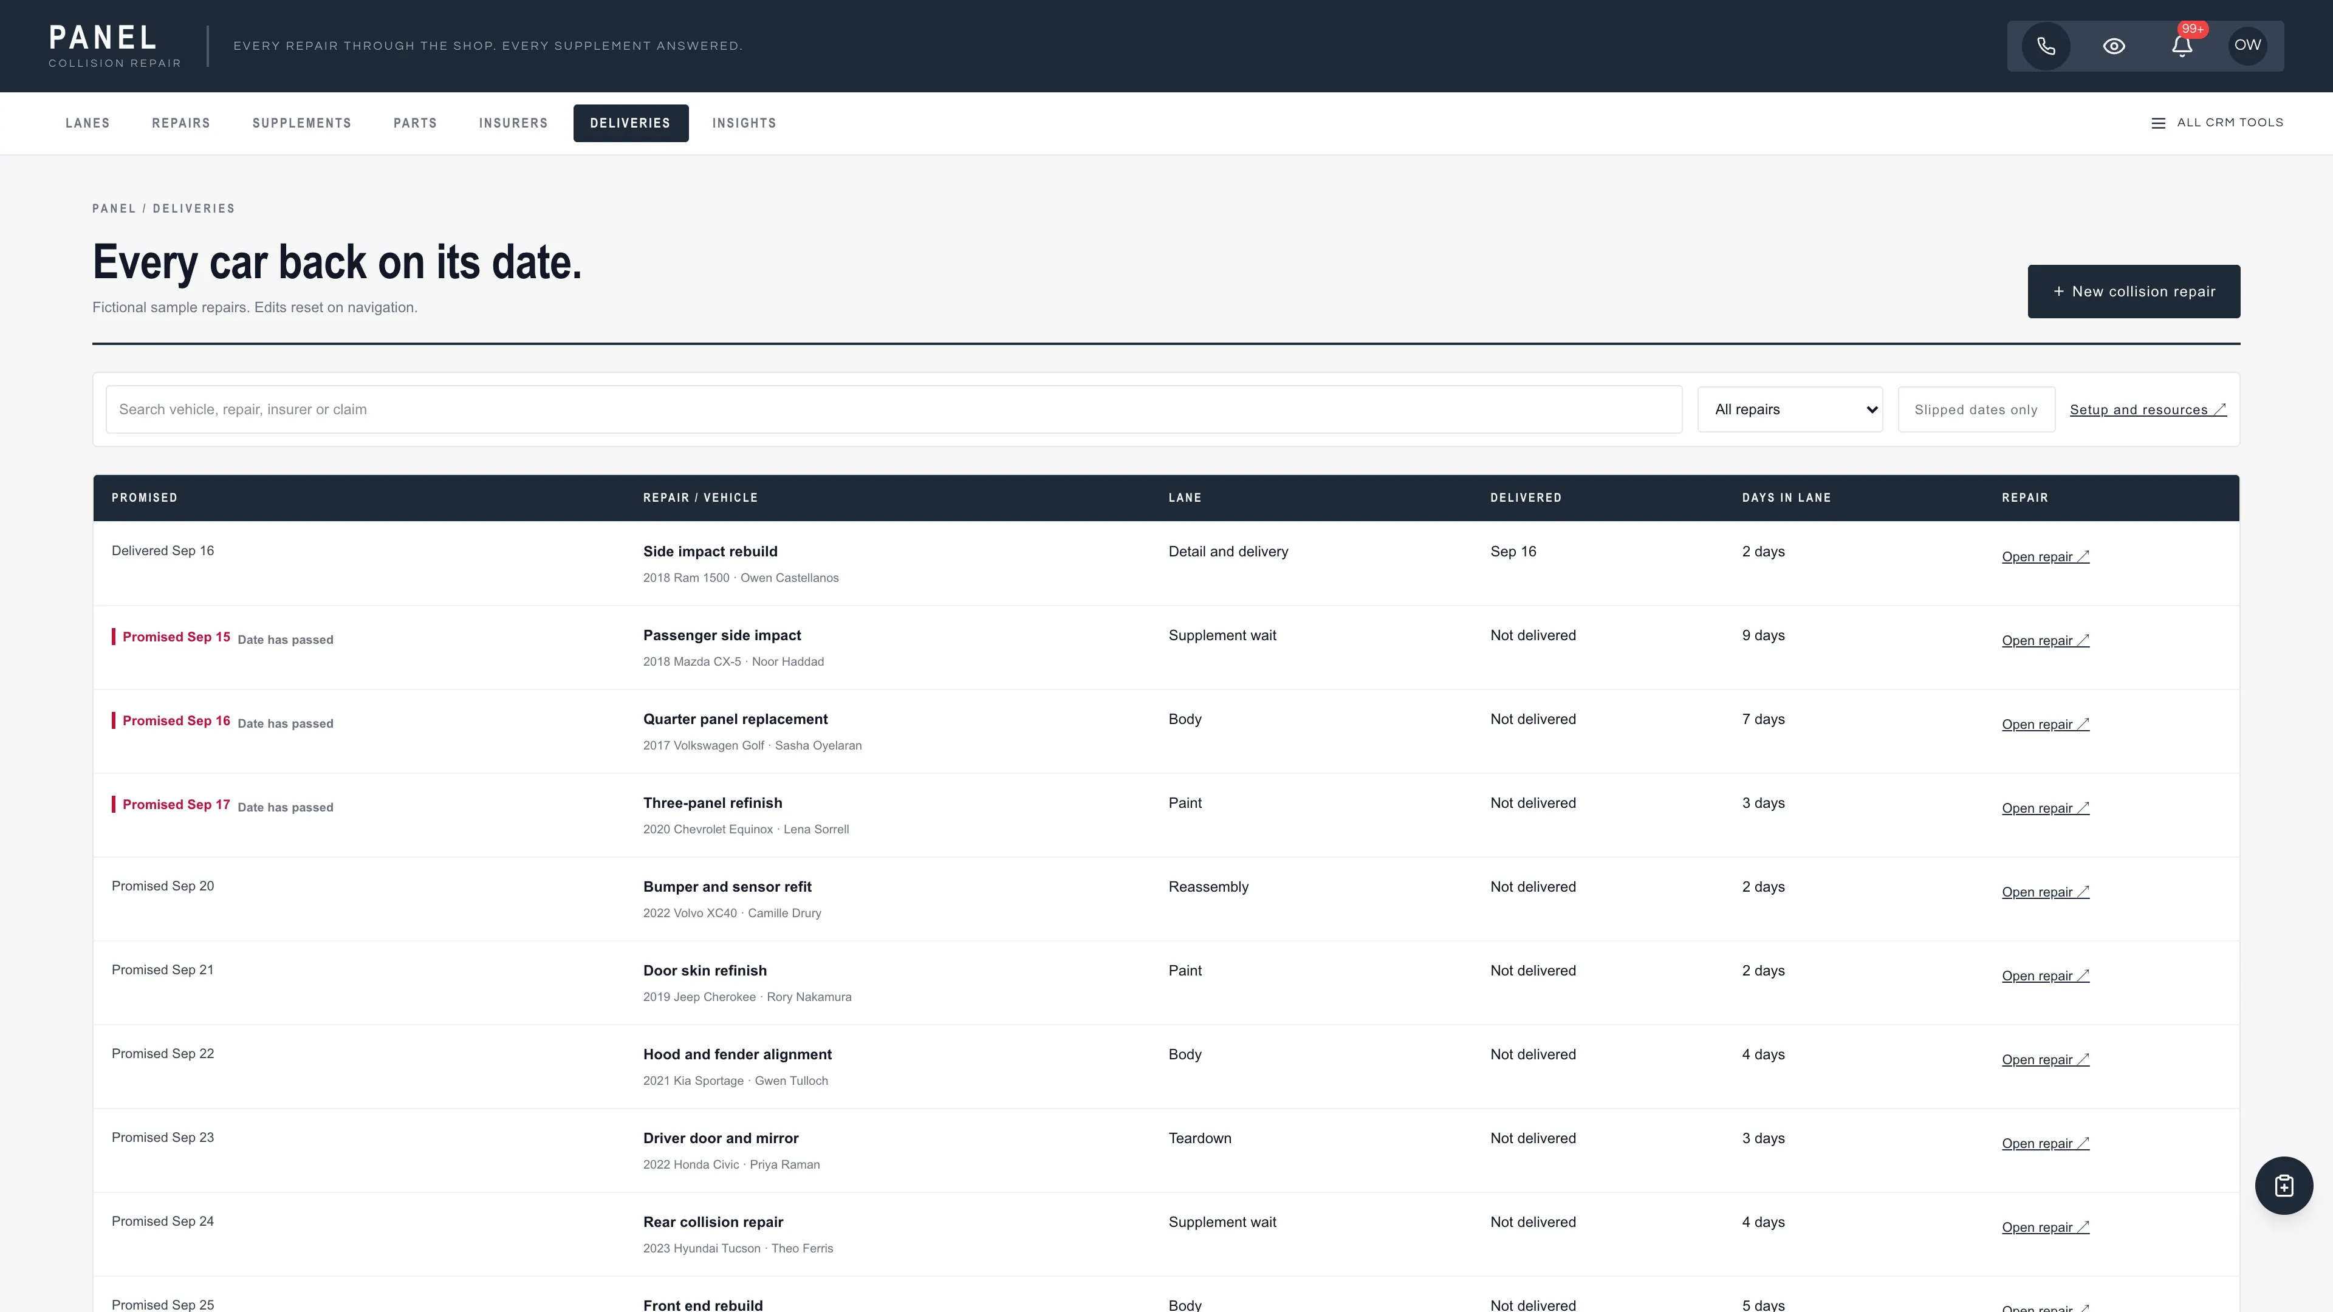Open repair for Side impact rebuild

[x=2045, y=557]
